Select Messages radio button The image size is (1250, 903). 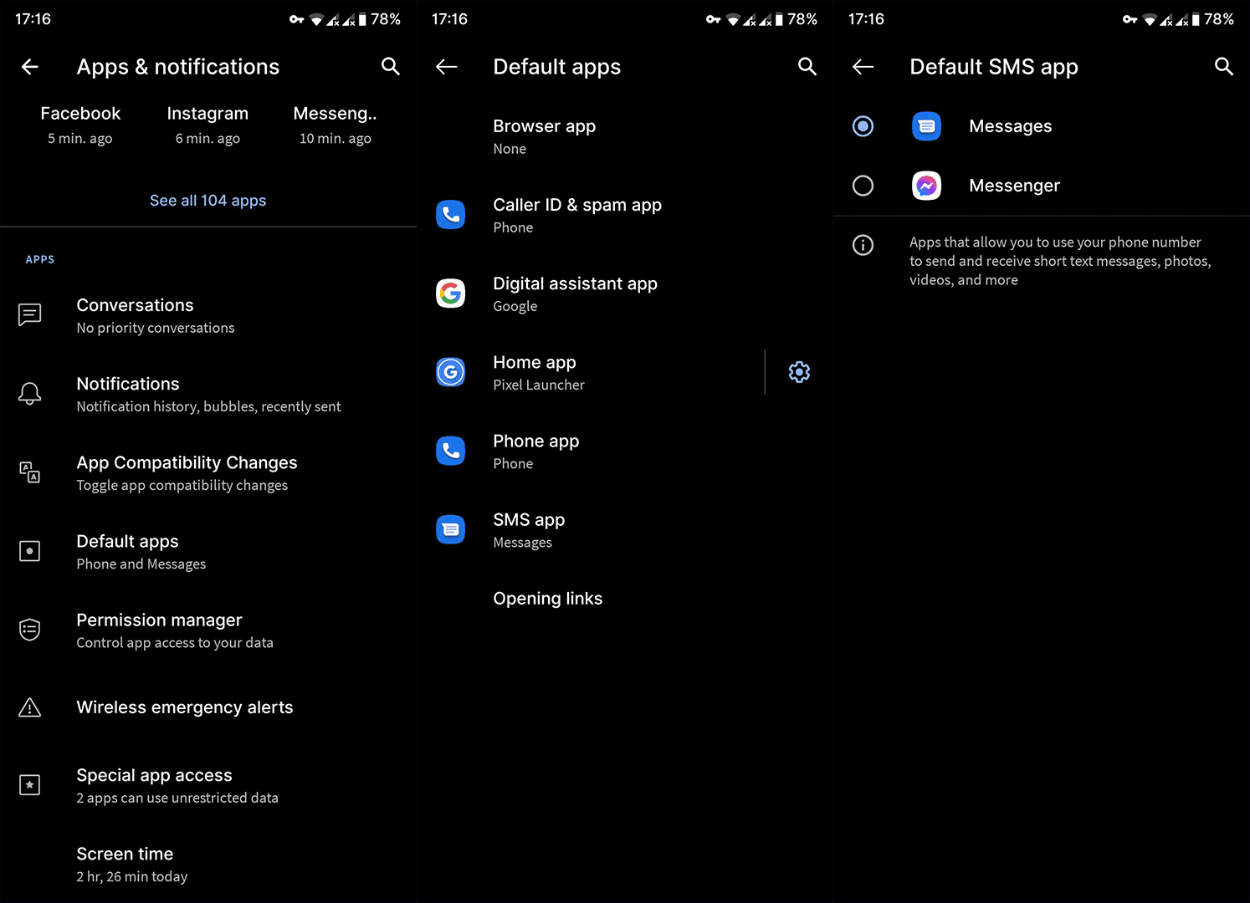(863, 126)
